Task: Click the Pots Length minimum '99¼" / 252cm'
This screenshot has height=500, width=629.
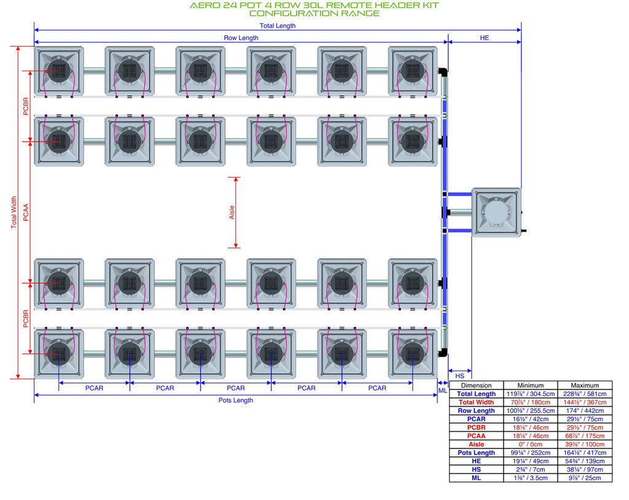Action: pos(530,453)
